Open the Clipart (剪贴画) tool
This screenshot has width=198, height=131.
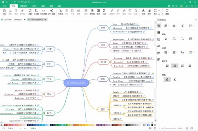[92, 12]
